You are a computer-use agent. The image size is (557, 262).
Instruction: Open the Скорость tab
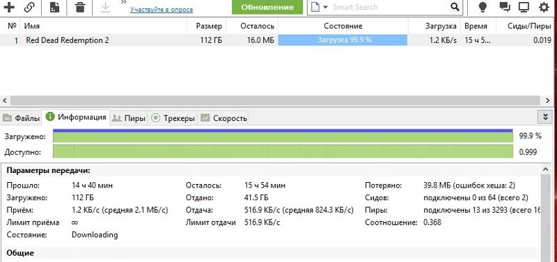point(223,118)
